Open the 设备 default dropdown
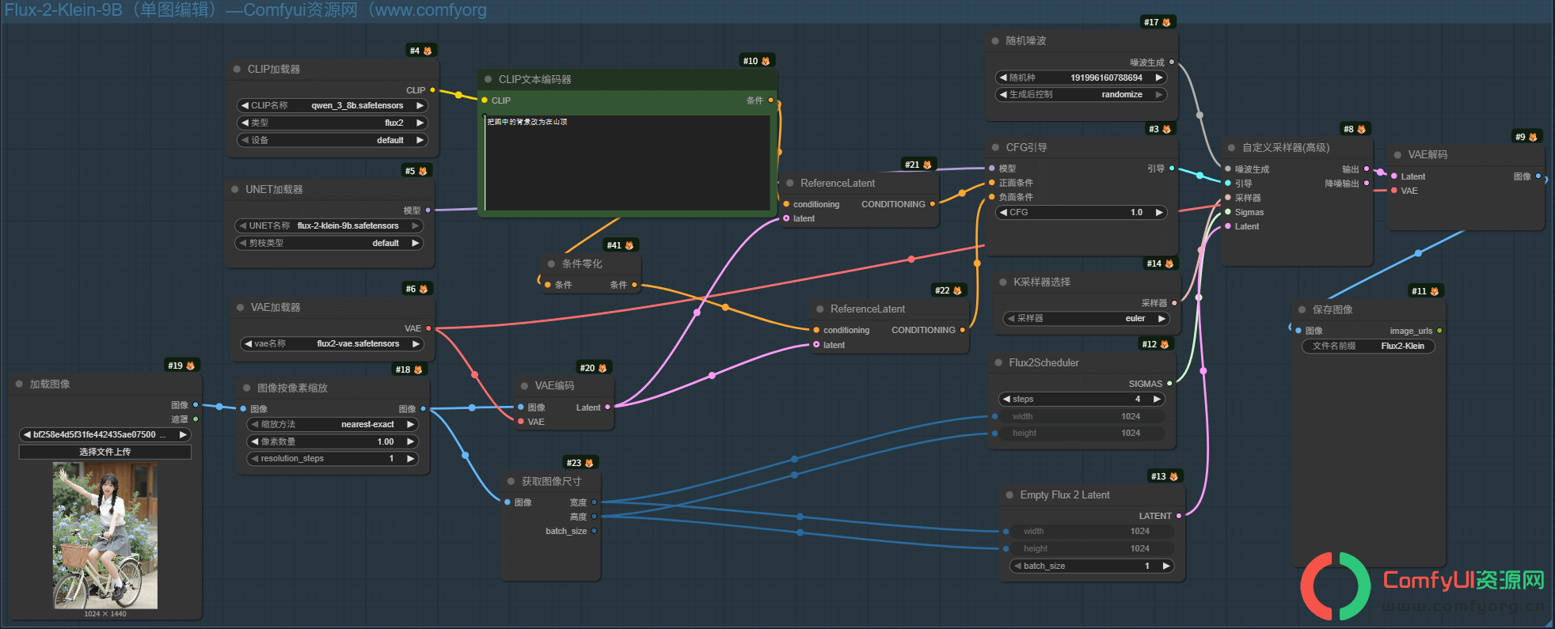Image resolution: width=1555 pixels, height=629 pixels. click(x=333, y=140)
